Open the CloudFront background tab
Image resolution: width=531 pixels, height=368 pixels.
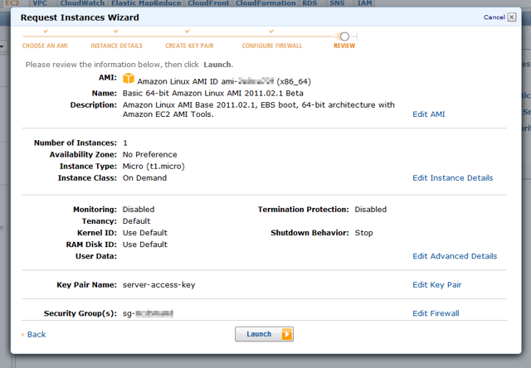208,3
